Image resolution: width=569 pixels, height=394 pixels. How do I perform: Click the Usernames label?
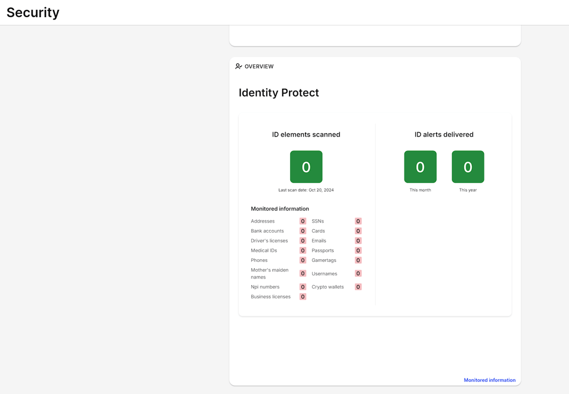pos(325,274)
